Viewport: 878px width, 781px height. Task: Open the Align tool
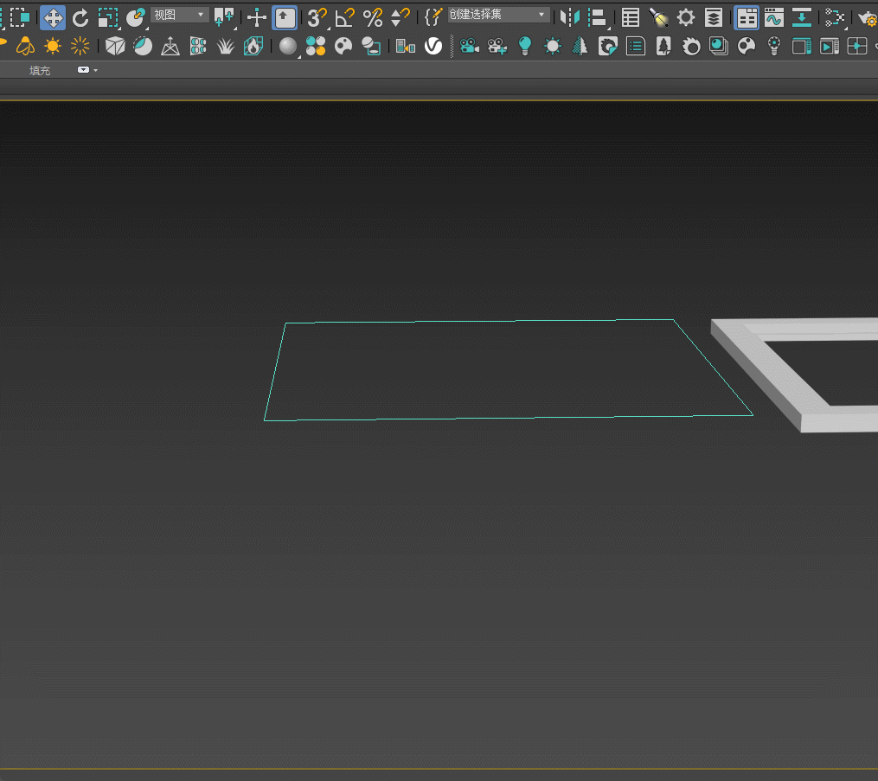tap(597, 17)
